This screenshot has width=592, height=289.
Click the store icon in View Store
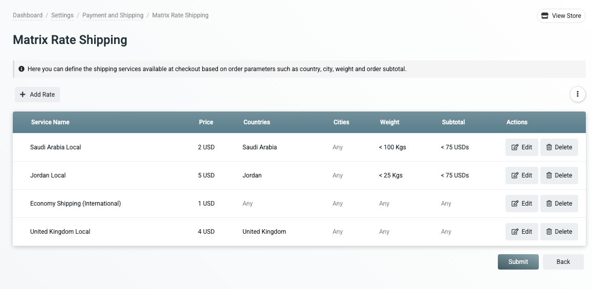545,16
